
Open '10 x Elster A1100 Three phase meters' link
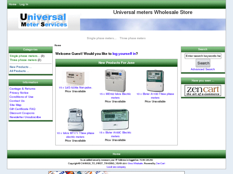[155, 96]
